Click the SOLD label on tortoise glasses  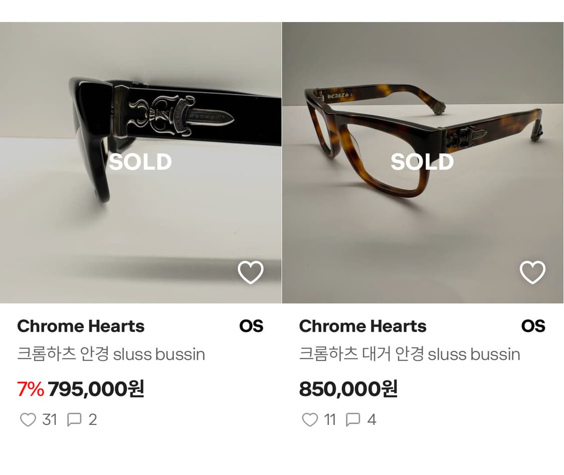pyautogui.click(x=422, y=162)
